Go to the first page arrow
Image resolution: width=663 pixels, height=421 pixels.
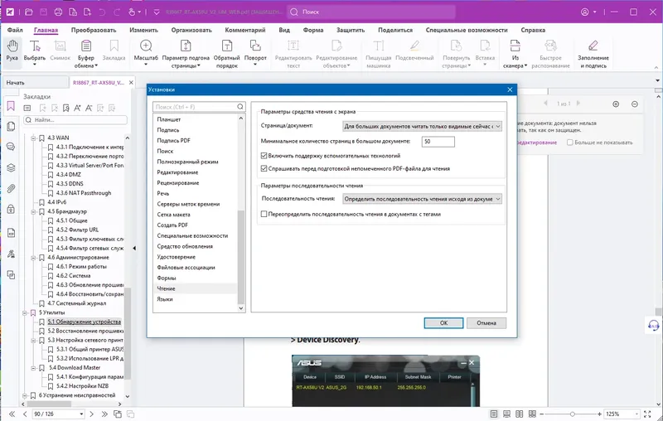click(12, 414)
